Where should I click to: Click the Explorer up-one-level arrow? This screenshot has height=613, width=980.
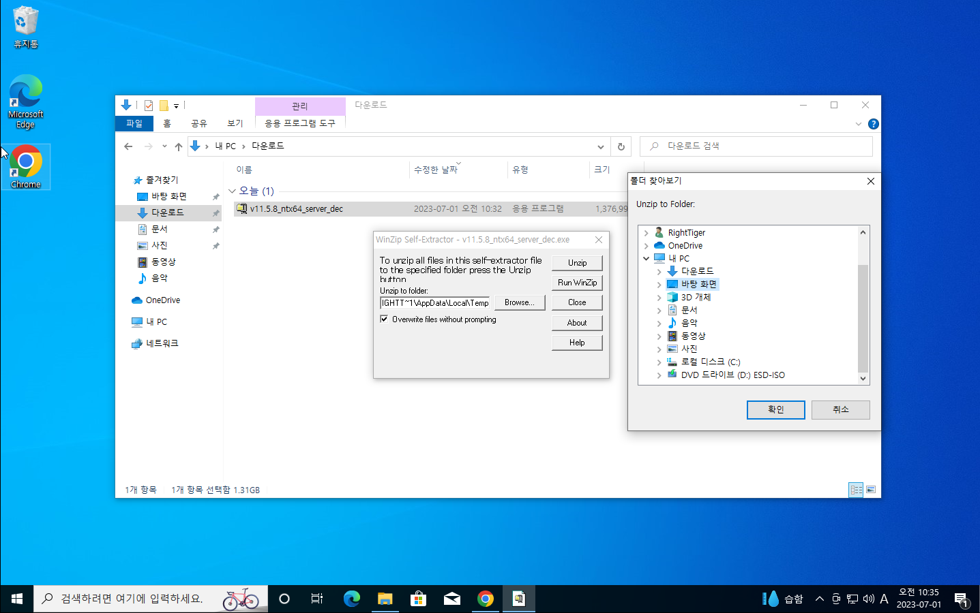coord(179,146)
